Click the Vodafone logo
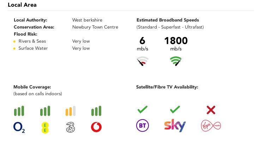260x159 pixels. tap(96, 127)
